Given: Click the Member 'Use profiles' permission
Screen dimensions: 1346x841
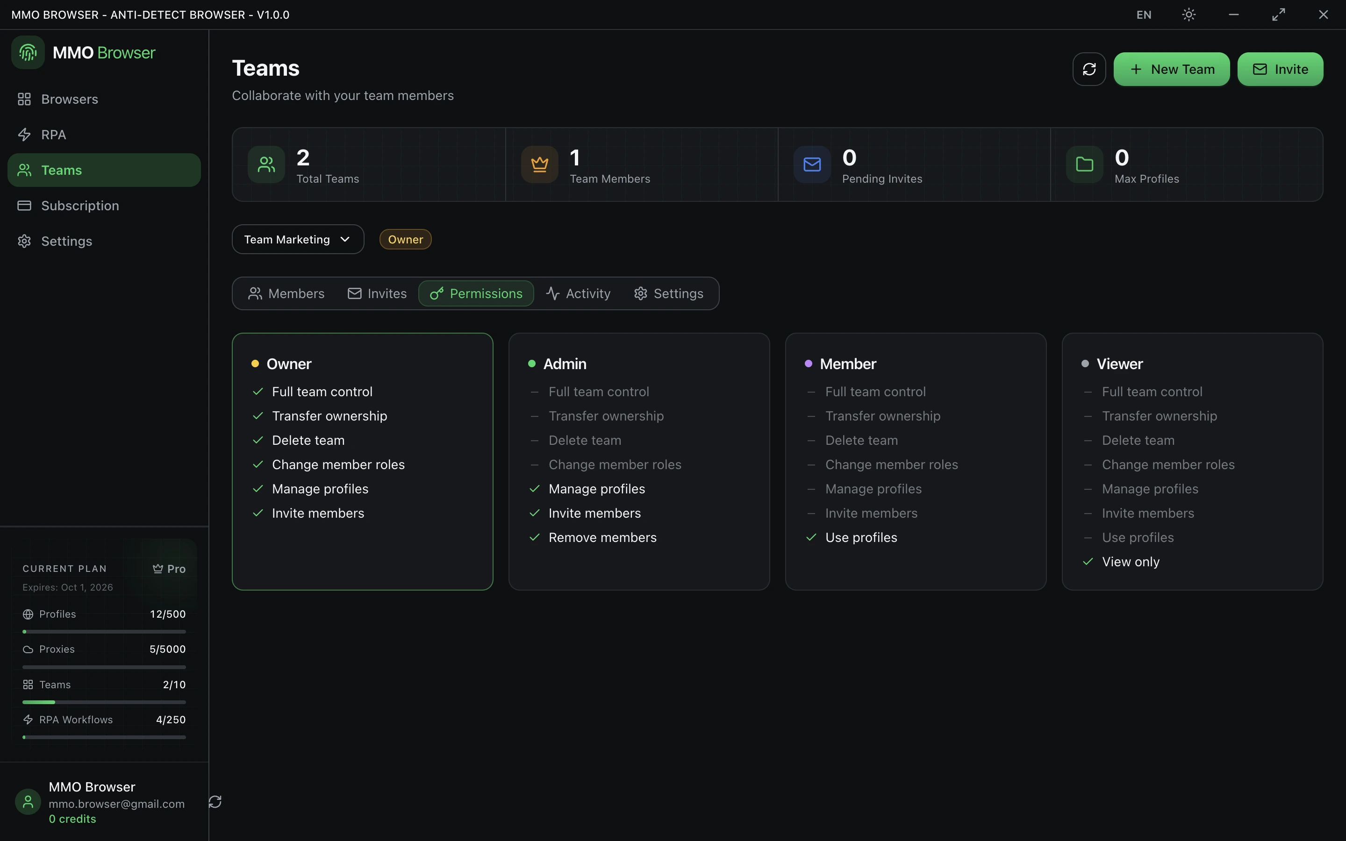Looking at the screenshot, I should coord(861,537).
